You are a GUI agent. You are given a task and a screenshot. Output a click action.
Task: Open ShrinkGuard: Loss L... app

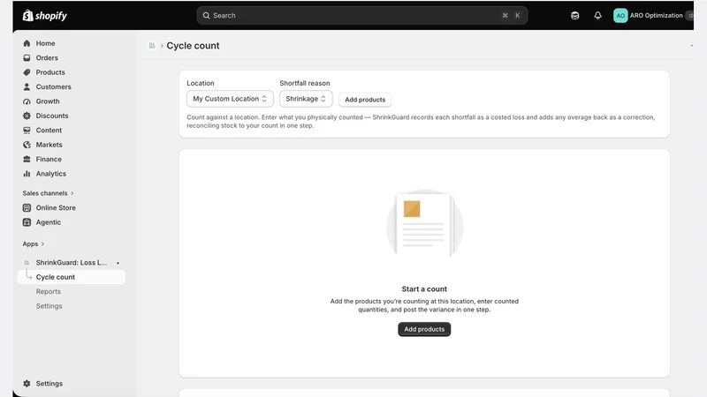[x=72, y=262]
